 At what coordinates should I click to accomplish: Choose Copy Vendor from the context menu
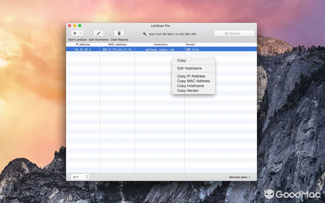coord(188,91)
